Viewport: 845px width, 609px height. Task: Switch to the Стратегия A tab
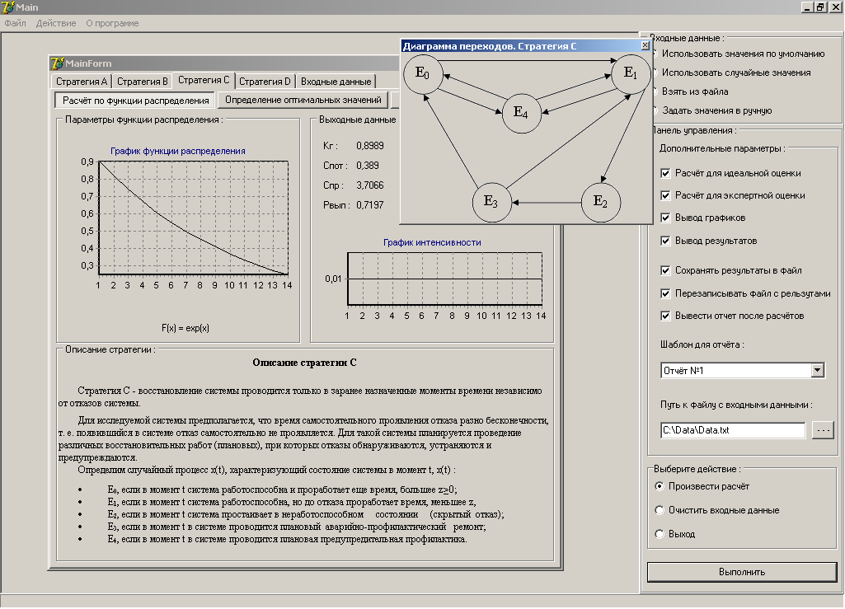[81, 82]
